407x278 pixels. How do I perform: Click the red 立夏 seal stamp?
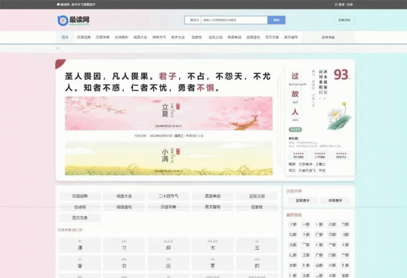[x=178, y=107]
